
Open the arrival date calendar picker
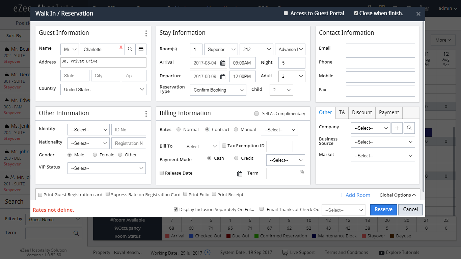(223, 63)
